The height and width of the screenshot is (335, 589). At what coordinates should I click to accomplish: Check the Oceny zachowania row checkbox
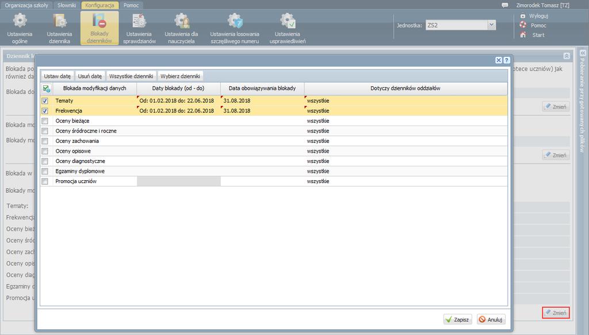click(45, 141)
